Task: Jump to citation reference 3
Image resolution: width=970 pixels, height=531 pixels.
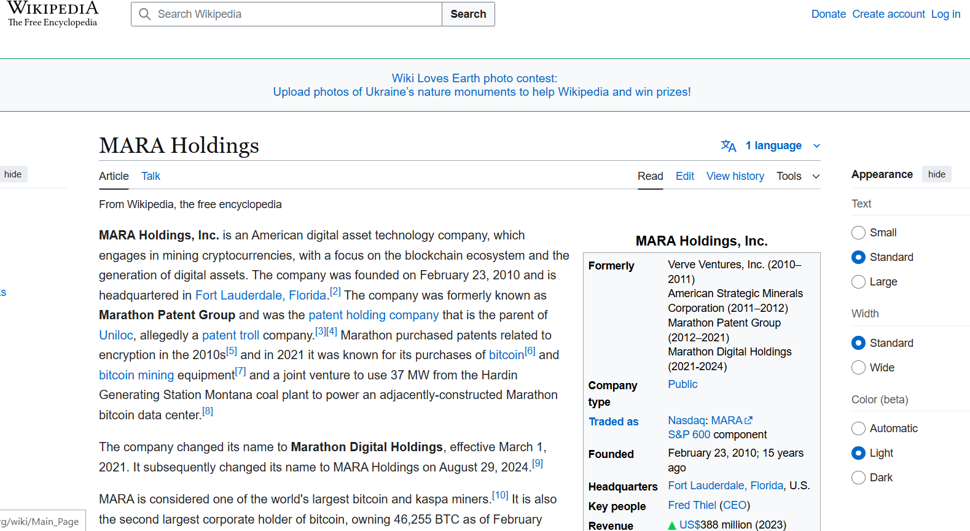Action: click(321, 331)
